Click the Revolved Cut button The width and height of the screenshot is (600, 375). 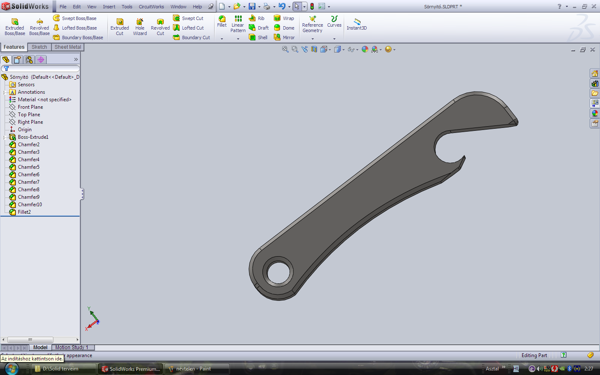pos(160,27)
